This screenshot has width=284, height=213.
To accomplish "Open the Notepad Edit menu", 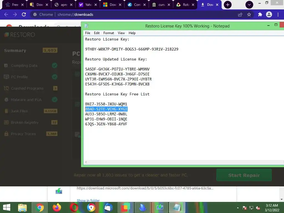I will (x=97, y=33).
